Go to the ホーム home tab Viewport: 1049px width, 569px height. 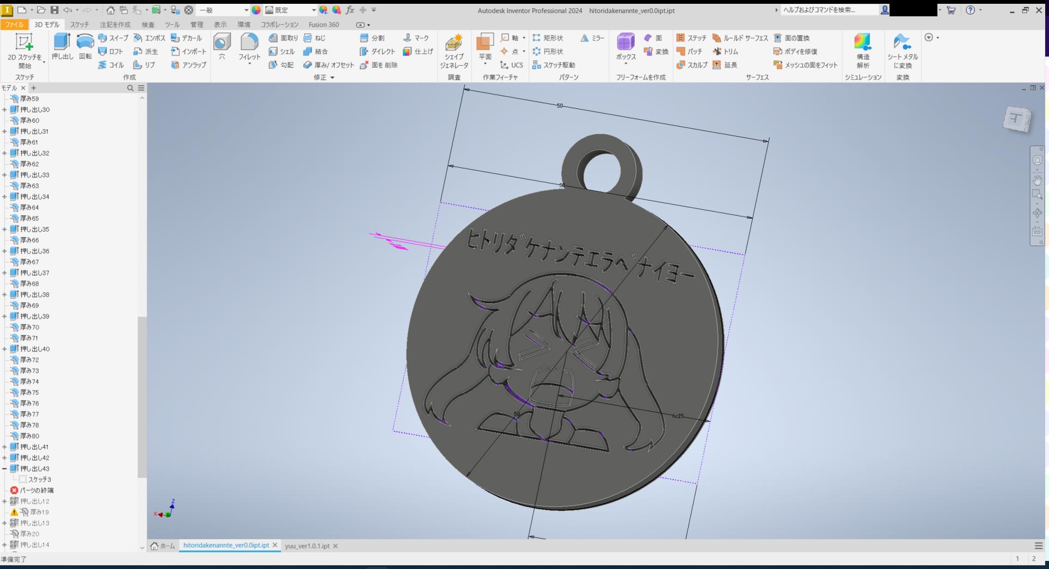point(163,546)
